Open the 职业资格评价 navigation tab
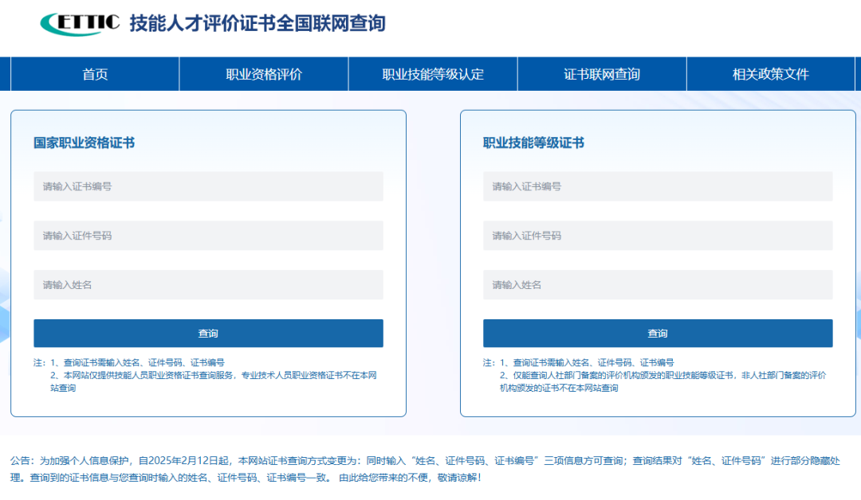861x500 pixels. click(x=264, y=74)
